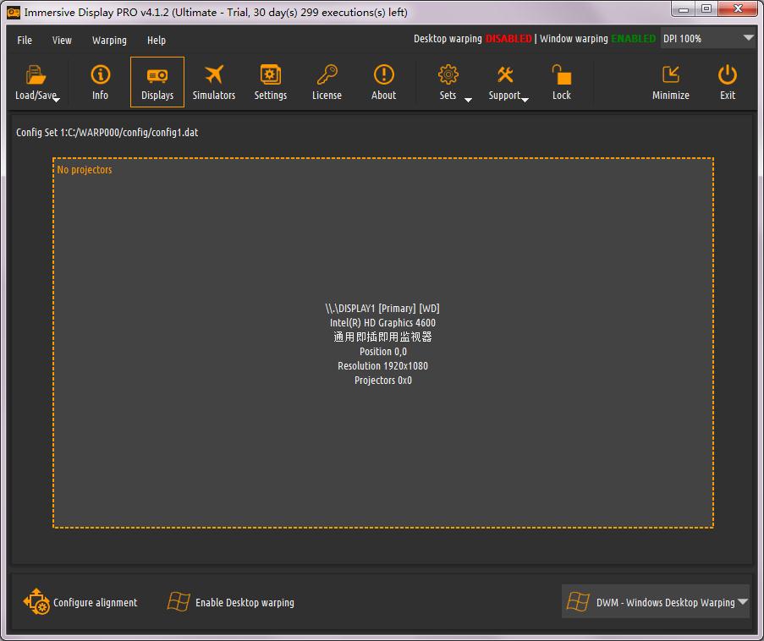Open the DPI 100% combo box
The height and width of the screenshot is (641, 764).
click(x=707, y=39)
